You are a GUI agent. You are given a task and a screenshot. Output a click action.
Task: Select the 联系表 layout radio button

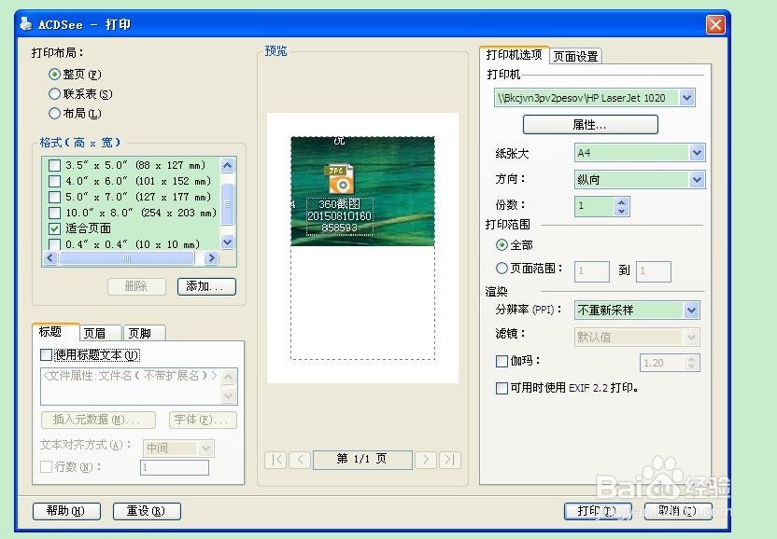tap(54, 93)
